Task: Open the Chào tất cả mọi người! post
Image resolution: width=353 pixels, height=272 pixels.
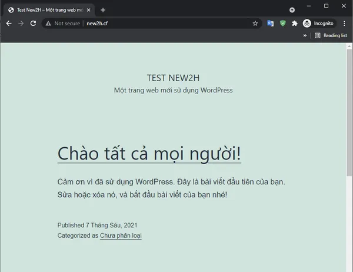Action: pyautogui.click(x=149, y=154)
